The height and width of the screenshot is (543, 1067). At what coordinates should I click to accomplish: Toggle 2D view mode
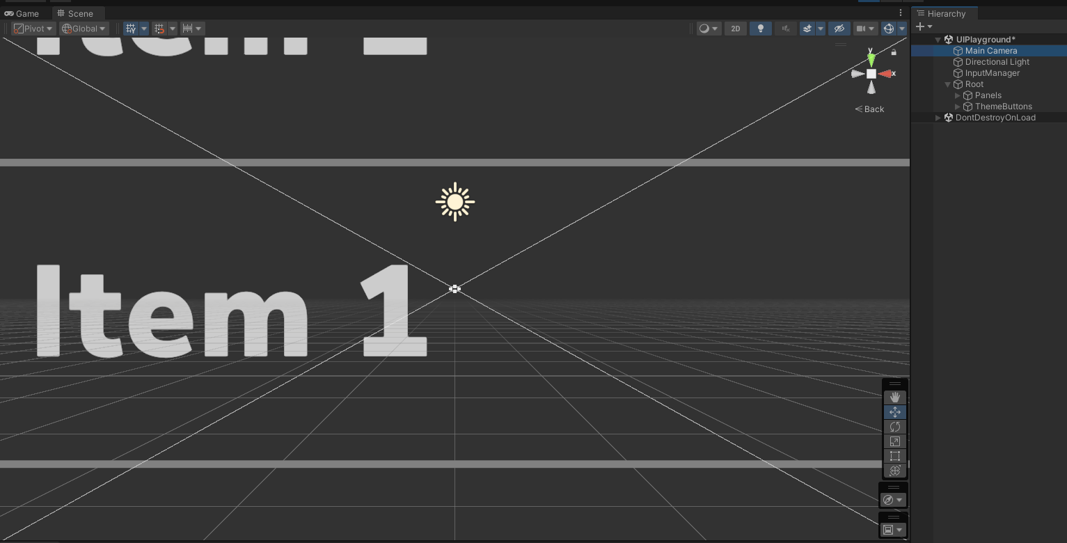point(735,28)
